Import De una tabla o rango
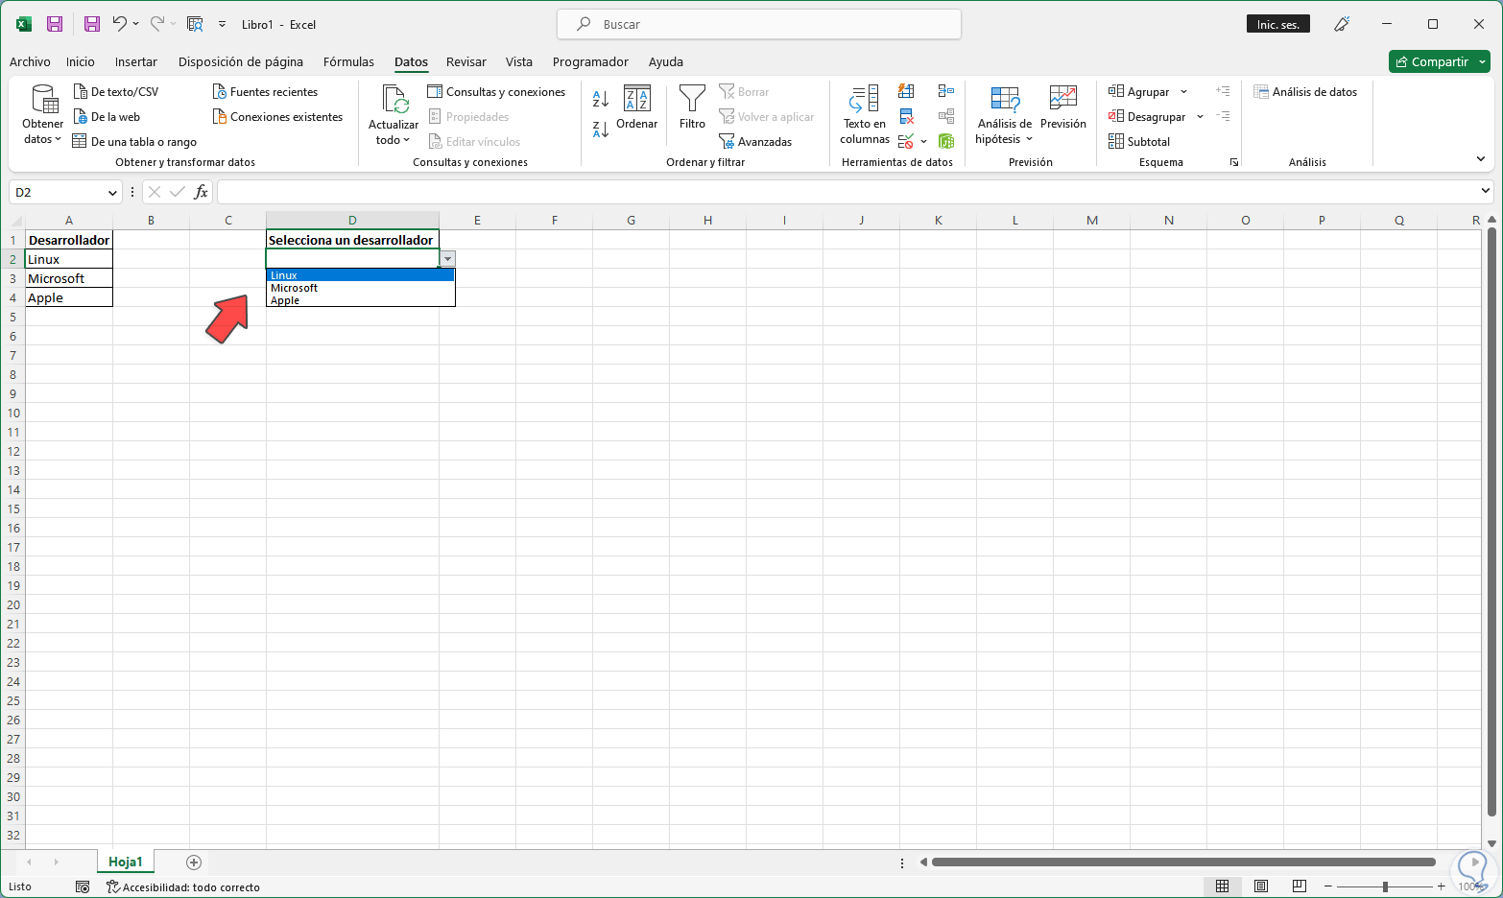This screenshot has width=1503, height=898. tap(134, 142)
